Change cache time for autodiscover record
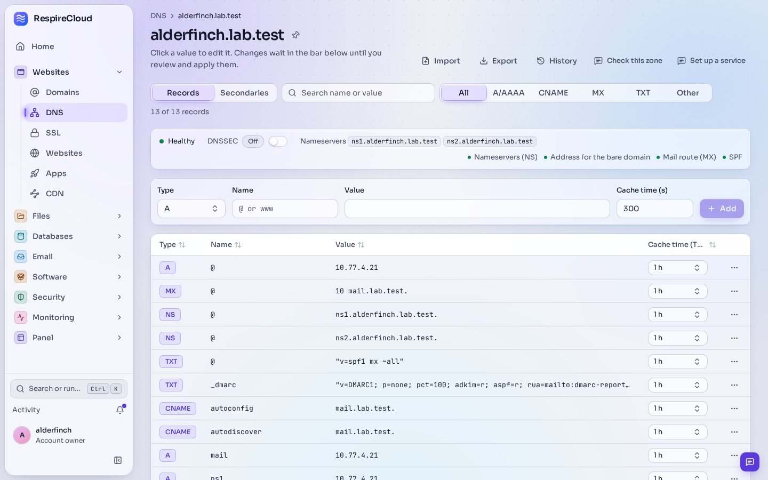This screenshot has height=480, width=768. [677, 432]
